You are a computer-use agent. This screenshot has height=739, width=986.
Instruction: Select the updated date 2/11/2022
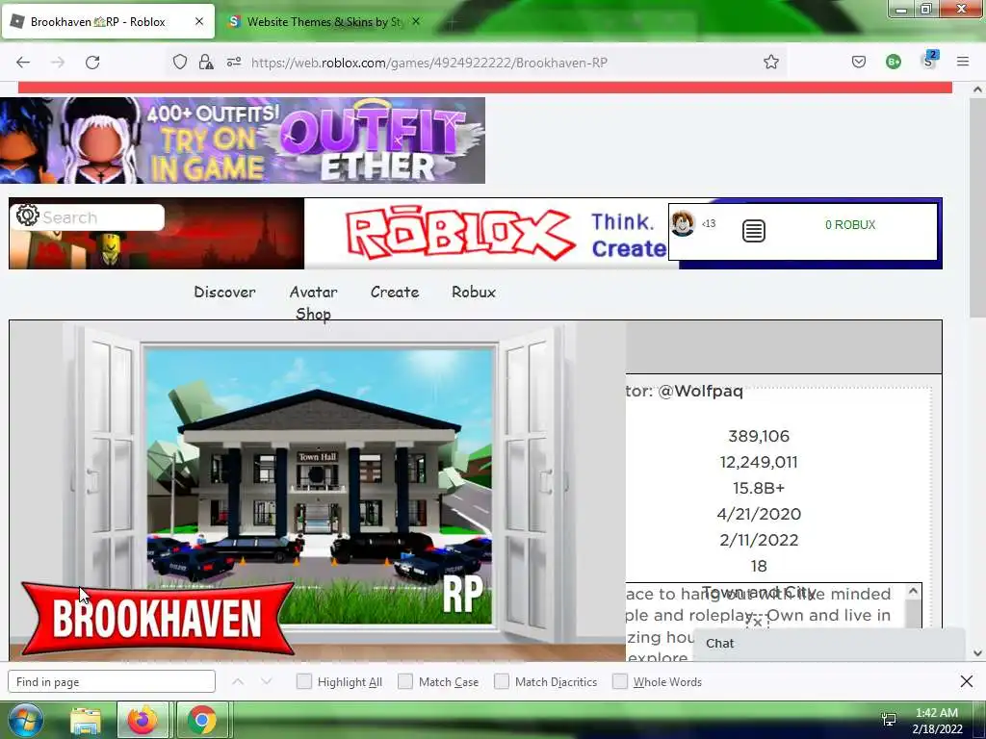[759, 541]
